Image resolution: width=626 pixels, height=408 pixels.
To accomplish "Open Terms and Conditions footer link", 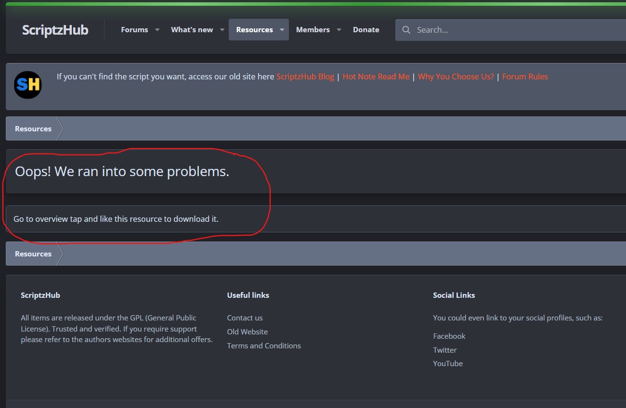I will 264,346.
